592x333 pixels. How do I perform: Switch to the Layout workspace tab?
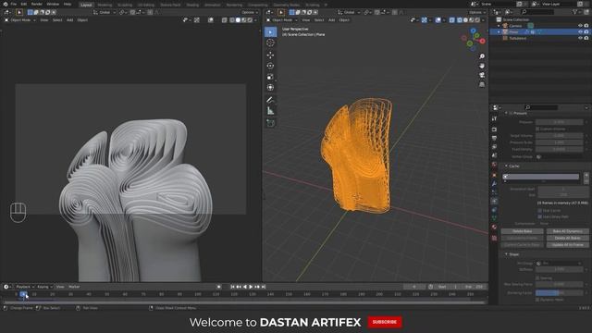[86, 5]
